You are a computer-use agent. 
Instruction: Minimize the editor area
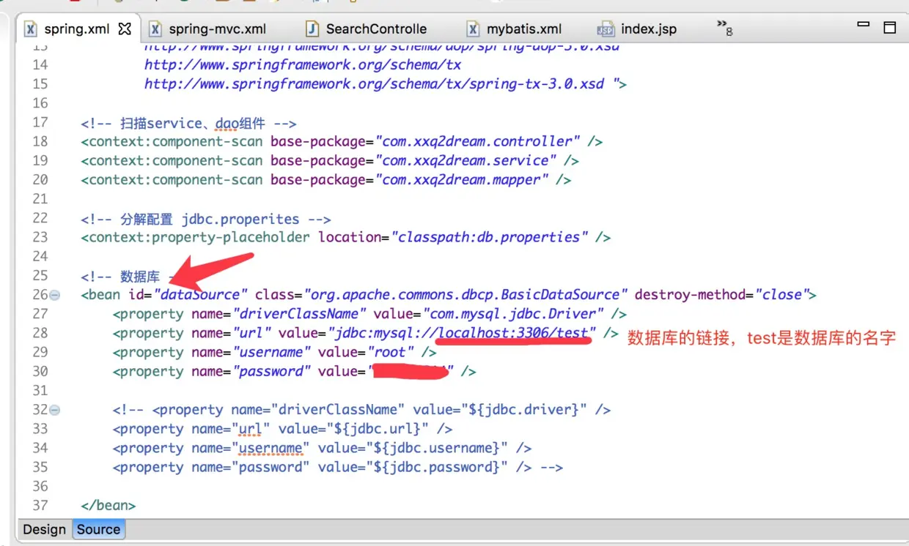click(x=863, y=24)
